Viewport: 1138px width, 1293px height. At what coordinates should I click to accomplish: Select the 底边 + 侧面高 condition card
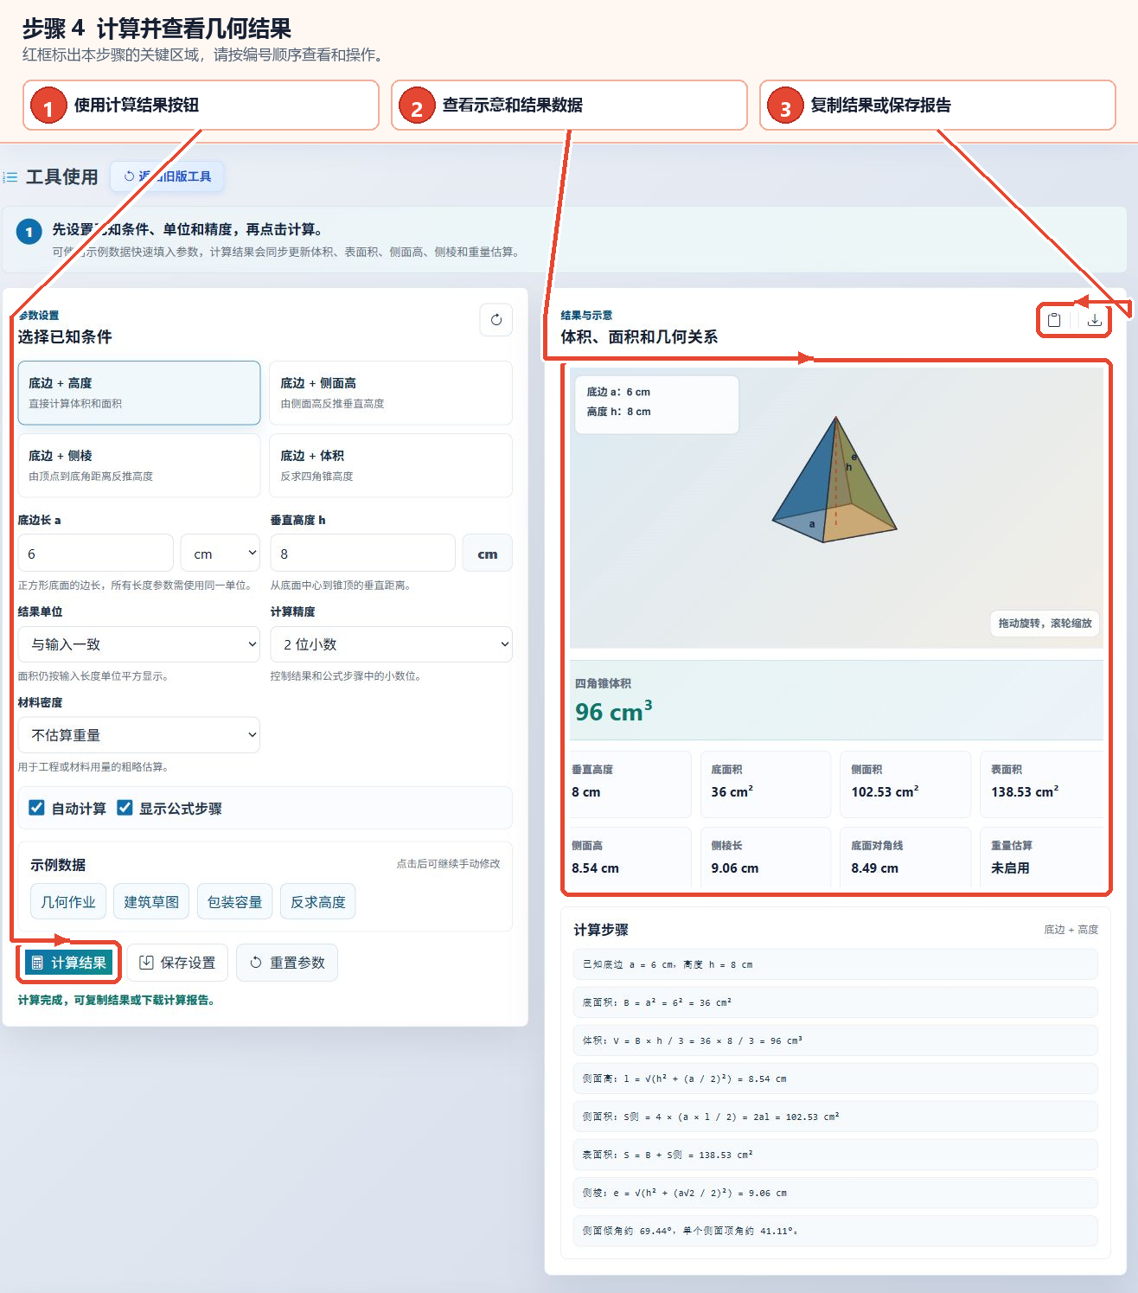[391, 393]
